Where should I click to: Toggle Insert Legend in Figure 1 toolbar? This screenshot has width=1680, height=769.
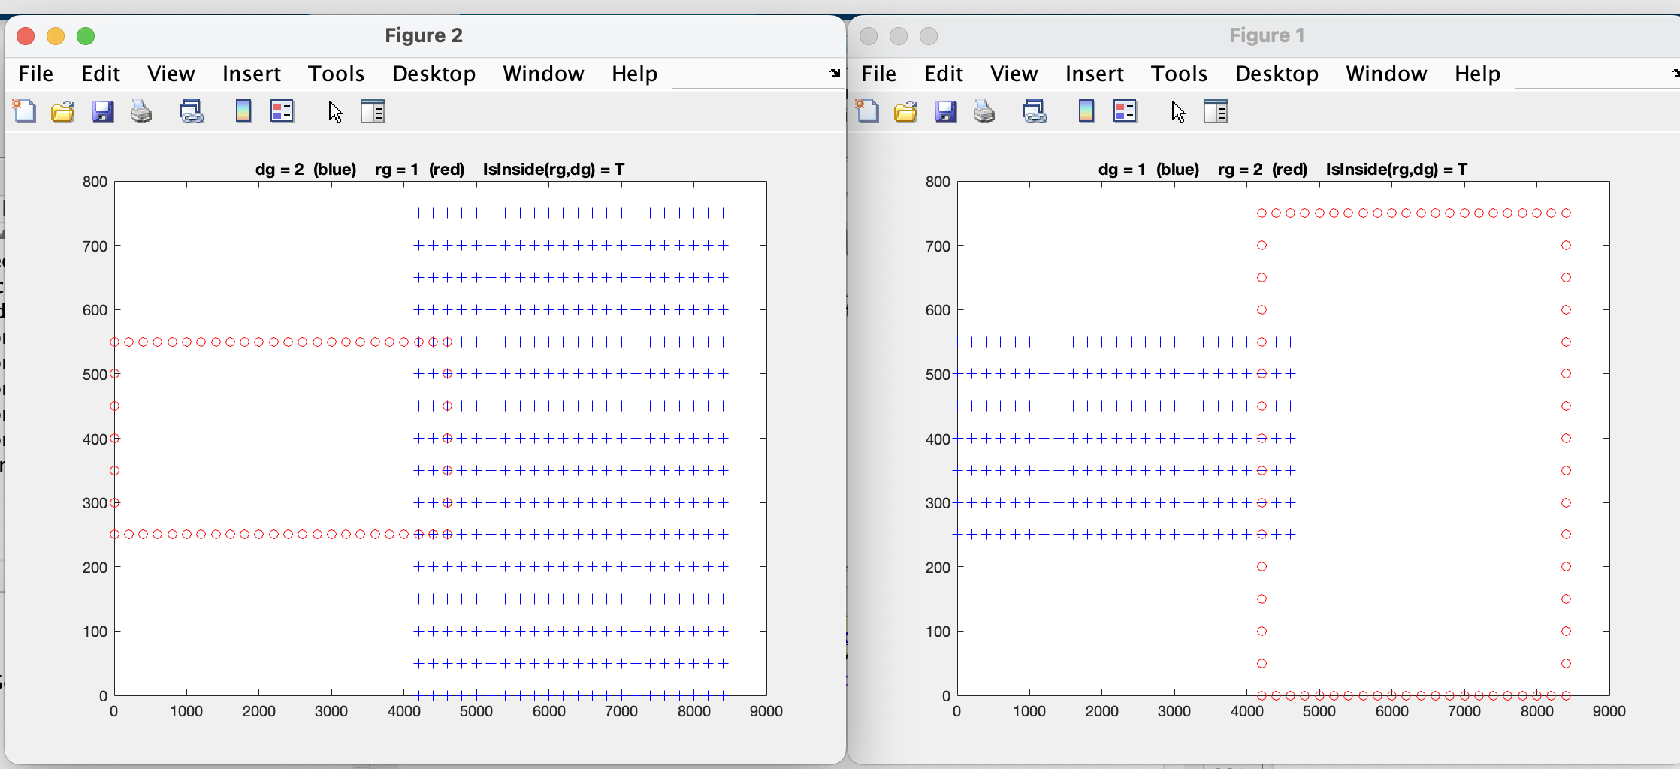pyautogui.click(x=1125, y=112)
